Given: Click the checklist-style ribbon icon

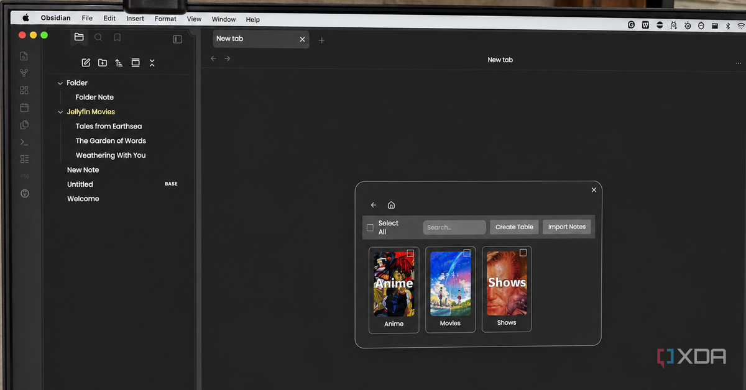Looking at the screenshot, I should (x=24, y=159).
